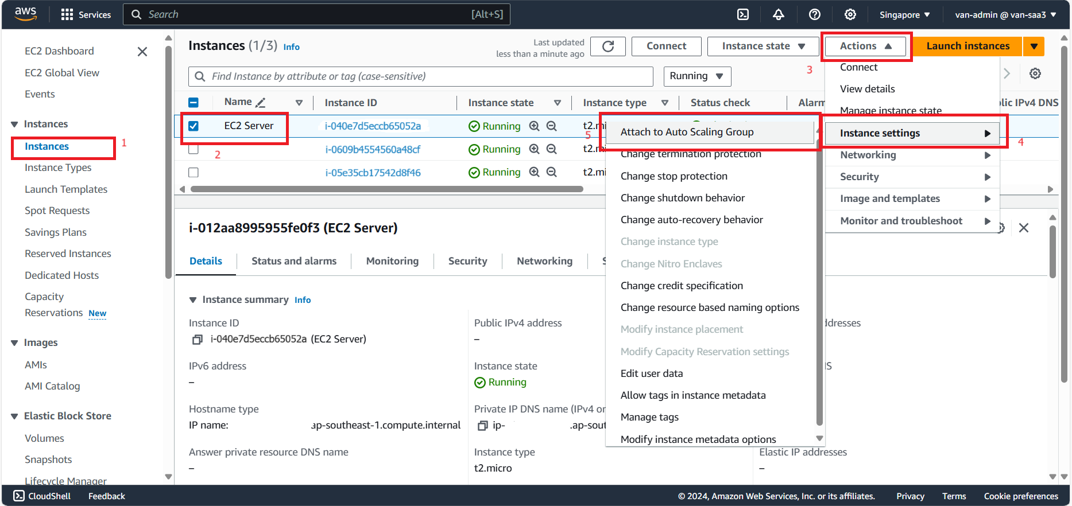1072x506 pixels.
Task: Open the AWS home logo
Action: point(25,14)
